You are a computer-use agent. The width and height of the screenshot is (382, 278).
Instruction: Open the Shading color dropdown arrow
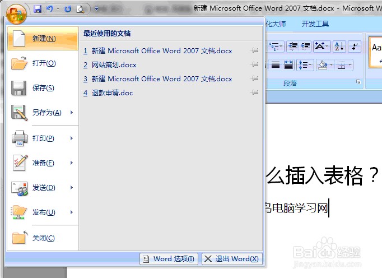[x=332, y=65]
